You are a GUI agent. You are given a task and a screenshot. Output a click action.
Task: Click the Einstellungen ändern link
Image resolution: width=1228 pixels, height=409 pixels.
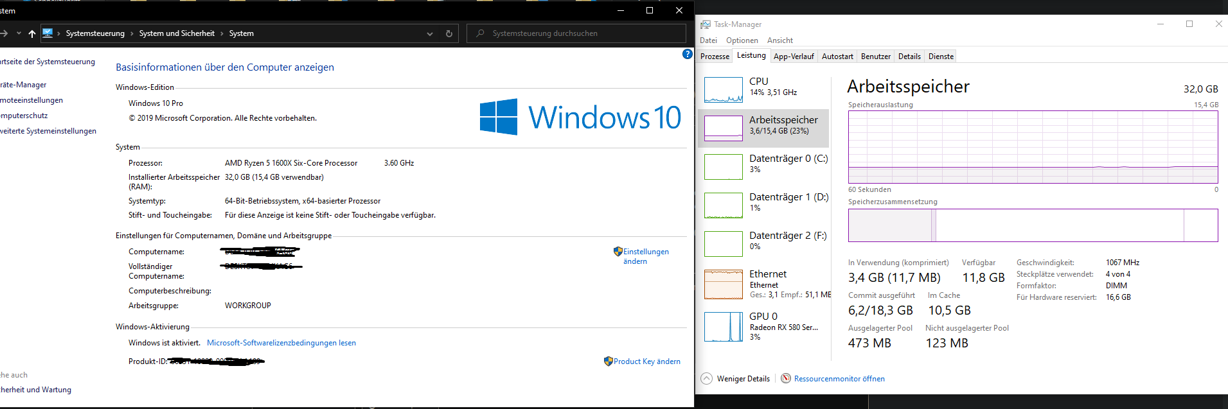(646, 256)
